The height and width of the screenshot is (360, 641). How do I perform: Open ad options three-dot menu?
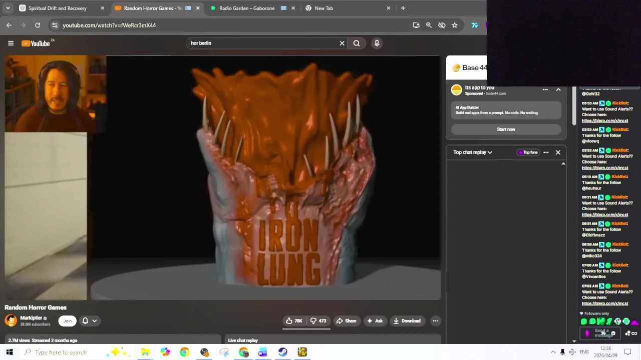tap(545, 89)
